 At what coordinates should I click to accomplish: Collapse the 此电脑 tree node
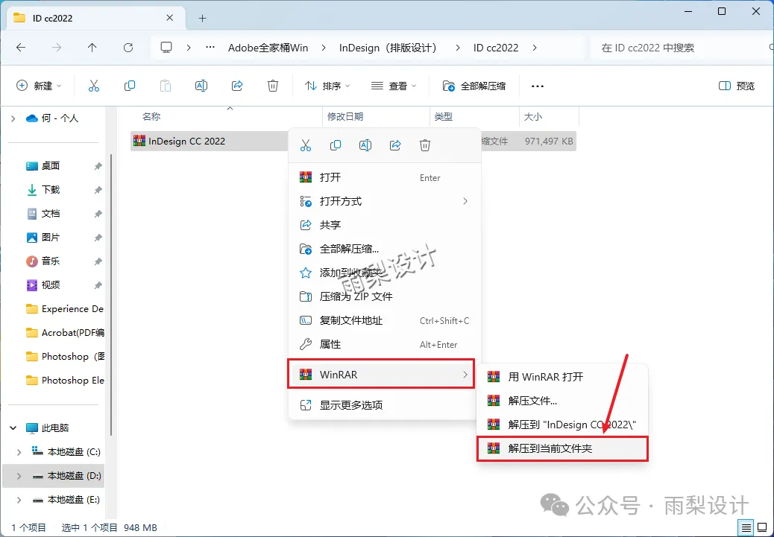pyautogui.click(x=13, y=428)
